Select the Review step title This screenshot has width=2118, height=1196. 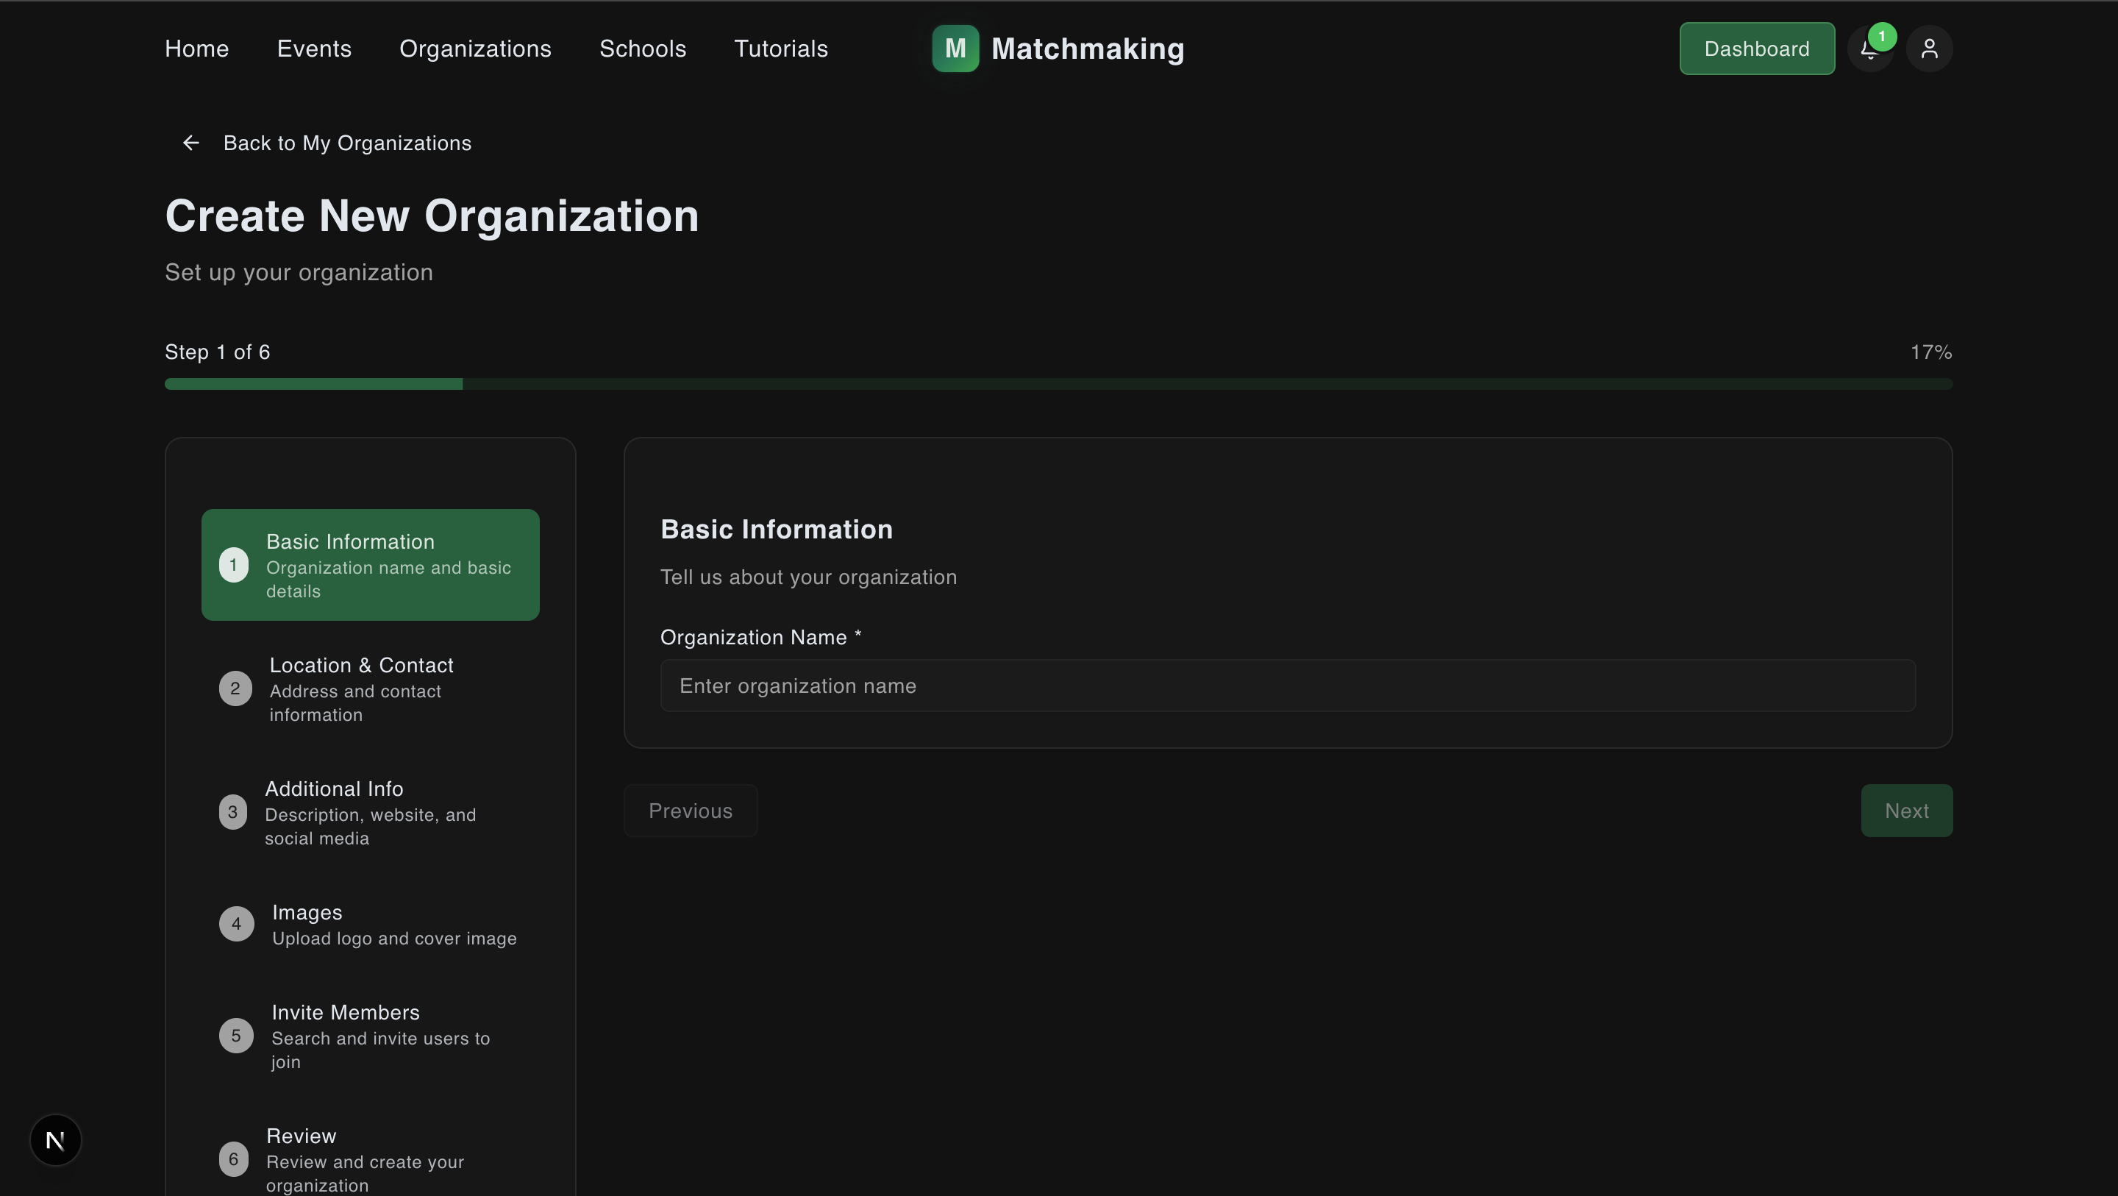(301, 1135)
